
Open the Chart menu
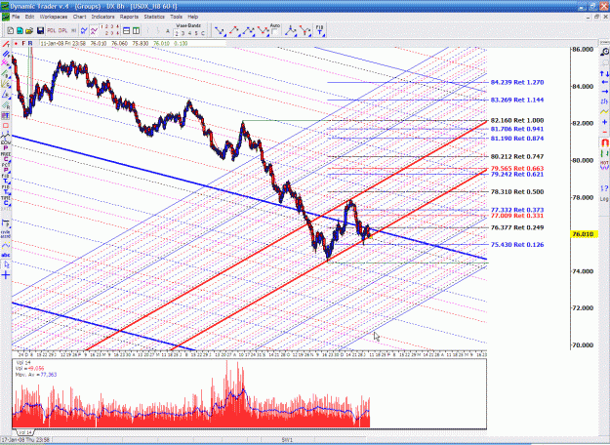click(x=79, y=17)
